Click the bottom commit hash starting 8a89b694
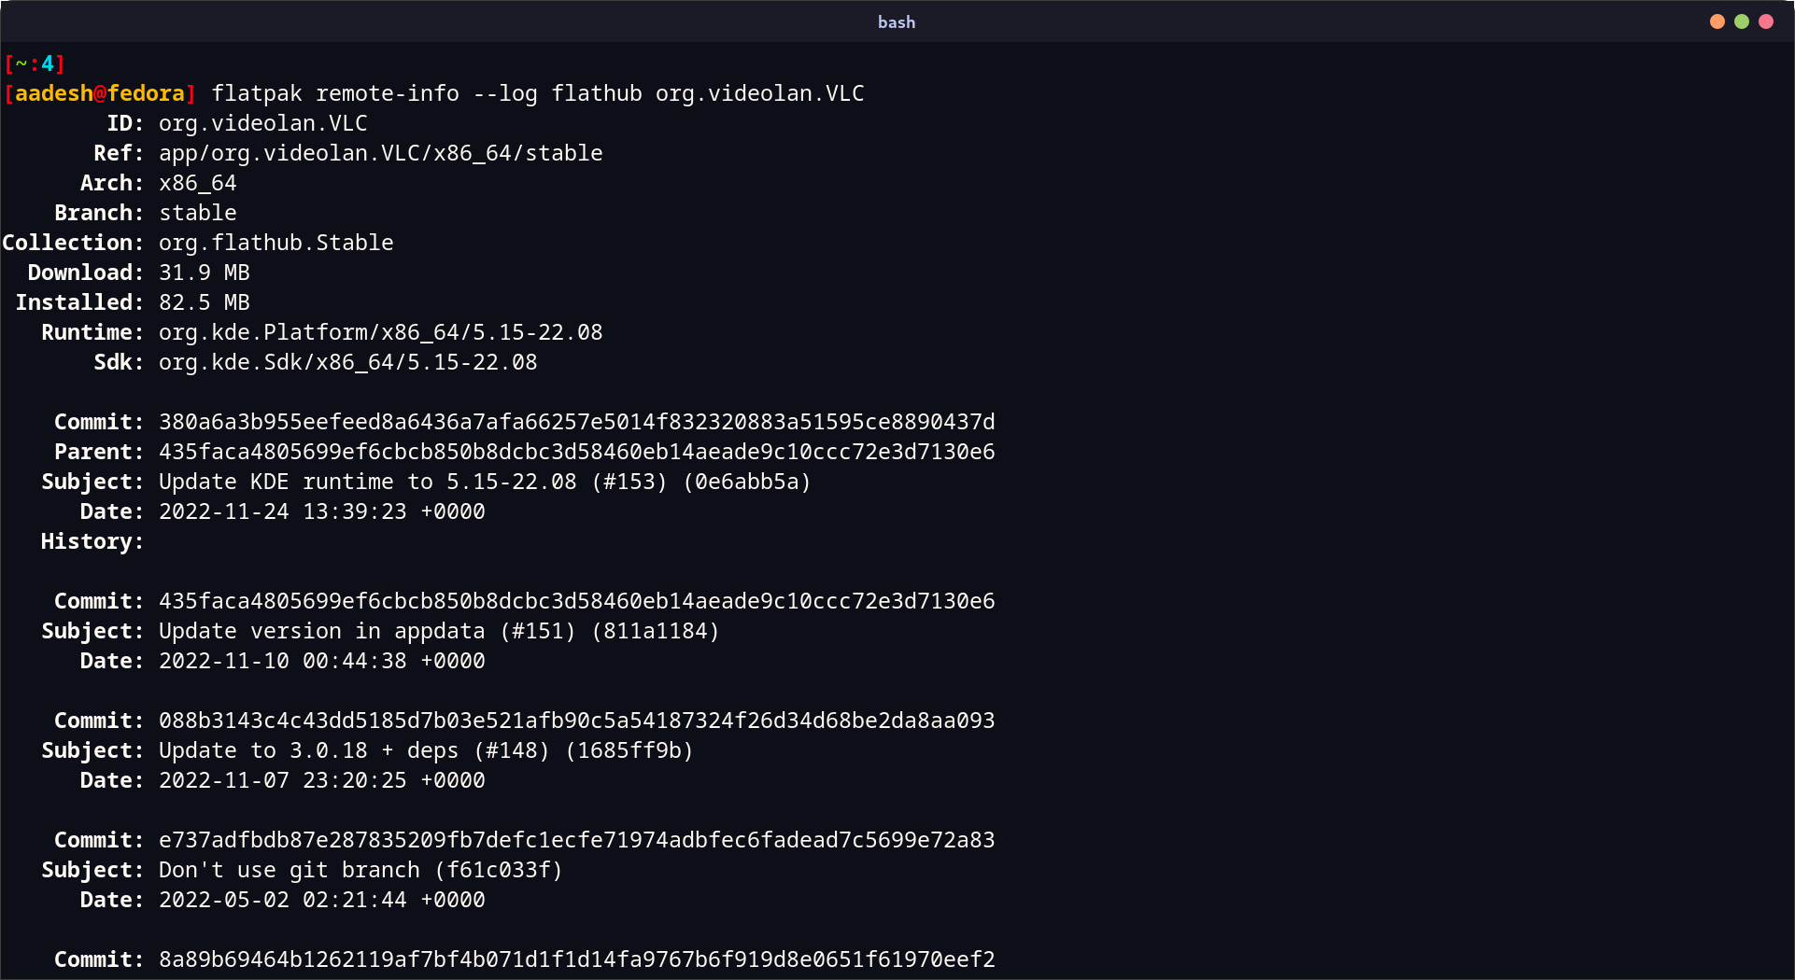 576,959
